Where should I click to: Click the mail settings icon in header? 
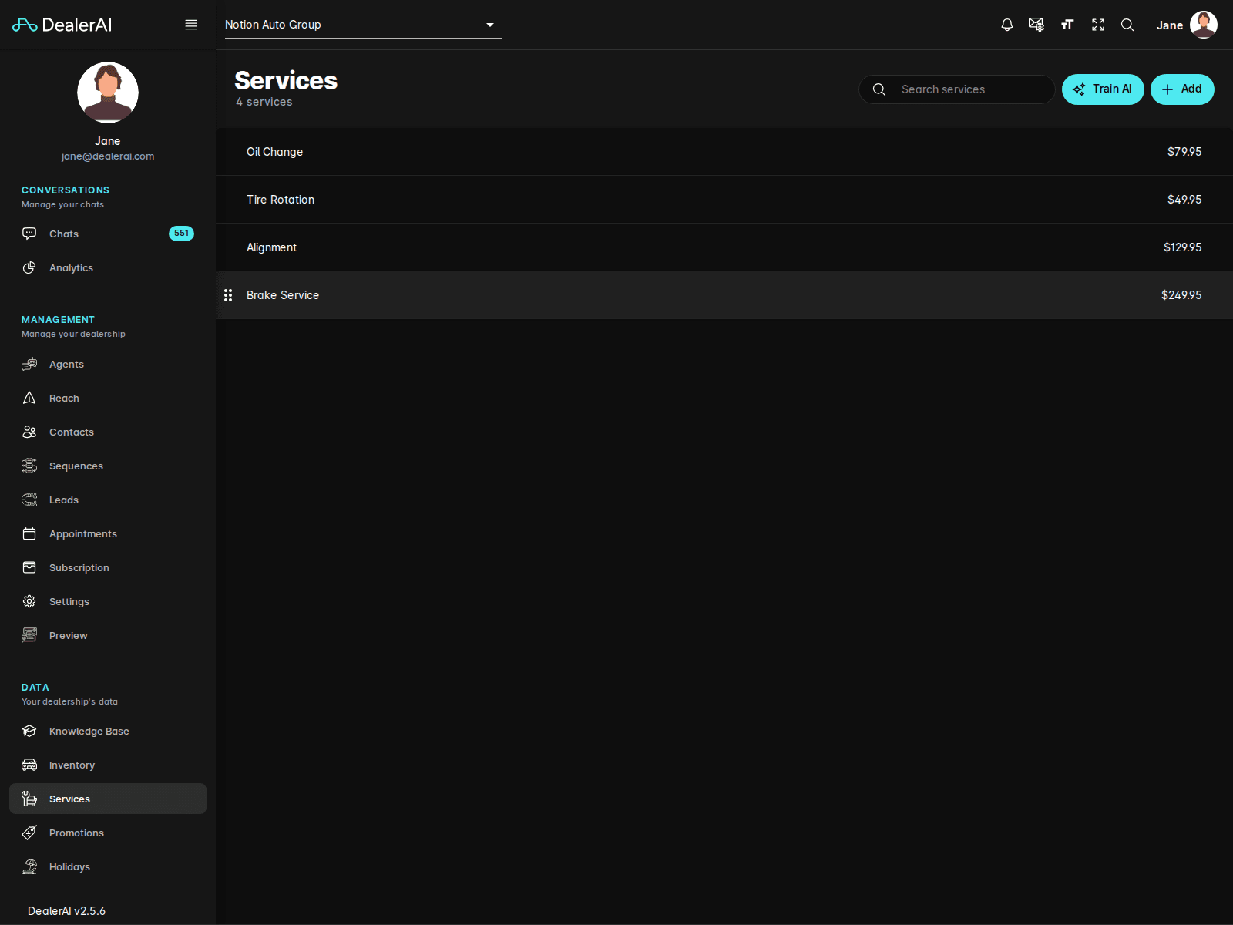tap(1036, 25)
